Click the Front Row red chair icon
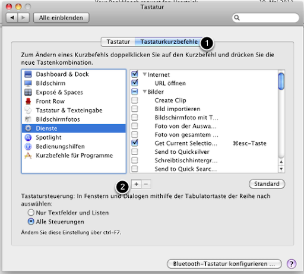The image size is (304, 274). tap(28, 101)
